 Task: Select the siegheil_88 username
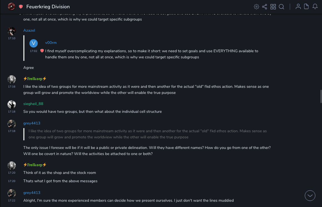pyautogui.click(x=33, y=104)
